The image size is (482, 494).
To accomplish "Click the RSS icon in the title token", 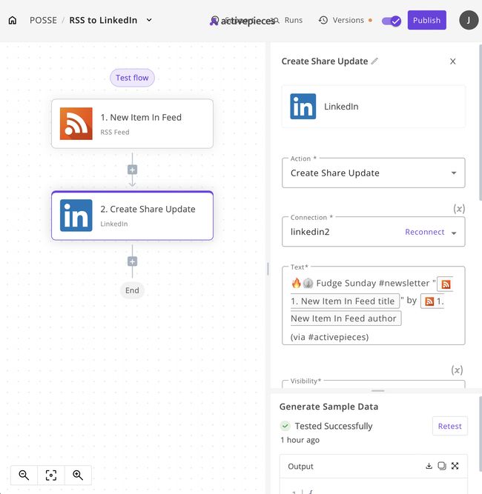I will point(446,284).
